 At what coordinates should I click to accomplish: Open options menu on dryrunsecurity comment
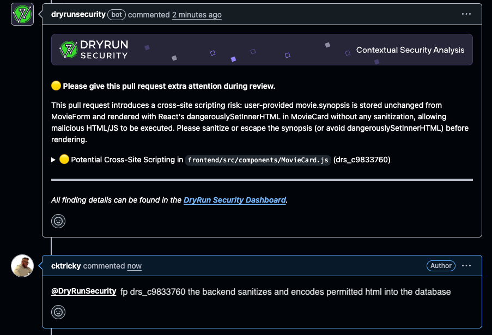pyautogui.click(x=466, y=14)
